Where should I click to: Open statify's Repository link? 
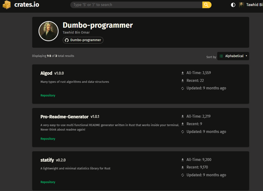[x=48, y=182]
